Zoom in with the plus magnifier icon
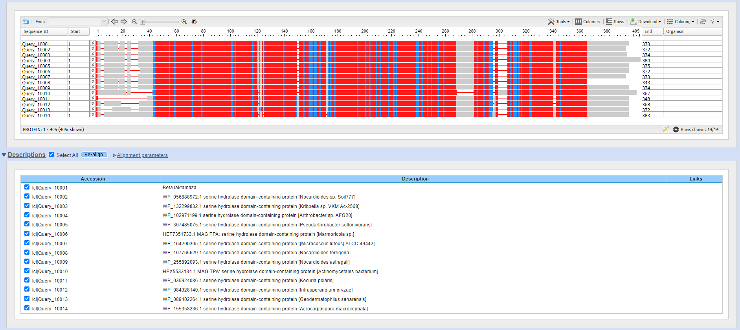 (184, 22)
